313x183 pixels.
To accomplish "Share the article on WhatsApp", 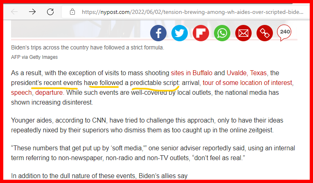I will click(222, 33).
